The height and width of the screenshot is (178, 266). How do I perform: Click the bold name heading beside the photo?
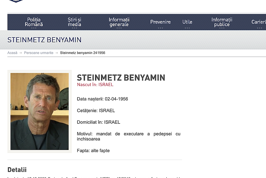coord(121,78)
